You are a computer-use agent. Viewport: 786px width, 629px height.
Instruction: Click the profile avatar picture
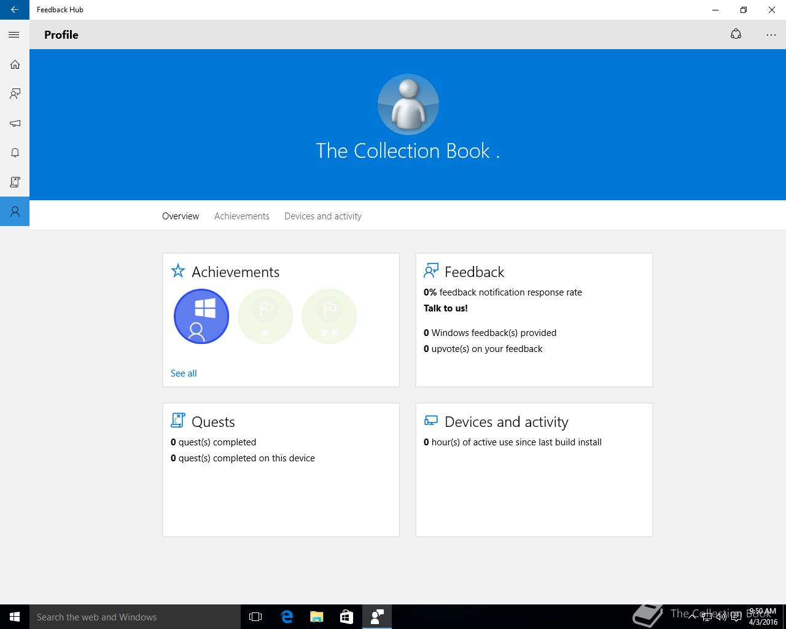[408, 104]
